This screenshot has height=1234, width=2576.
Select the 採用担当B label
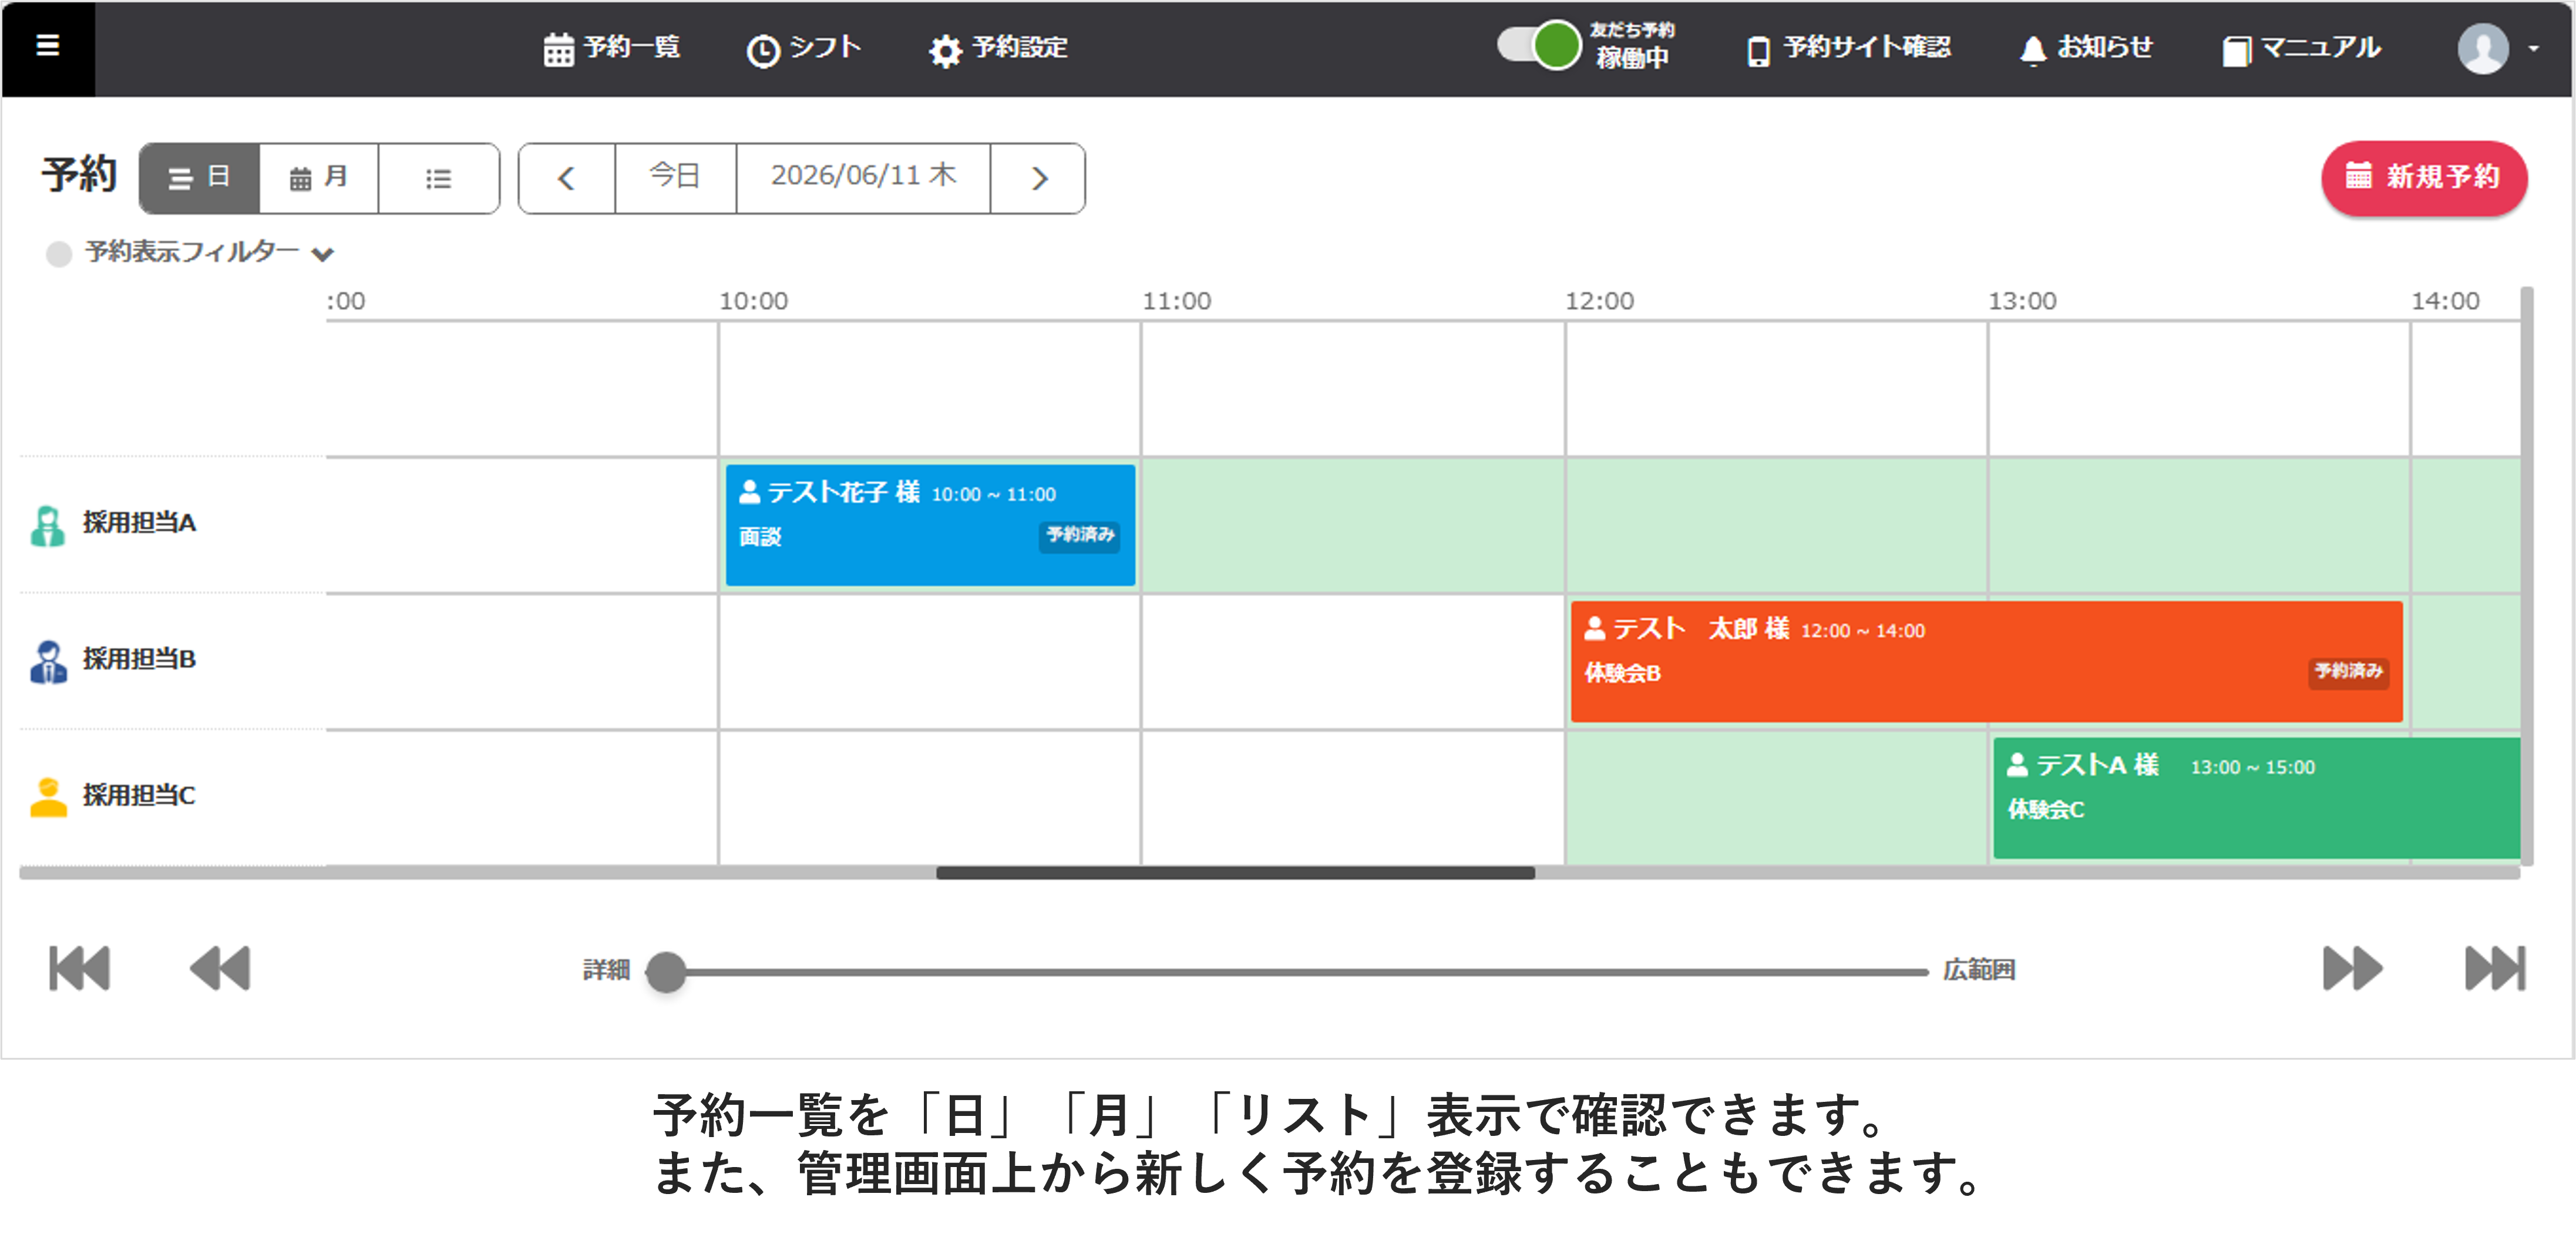[139, 660]
